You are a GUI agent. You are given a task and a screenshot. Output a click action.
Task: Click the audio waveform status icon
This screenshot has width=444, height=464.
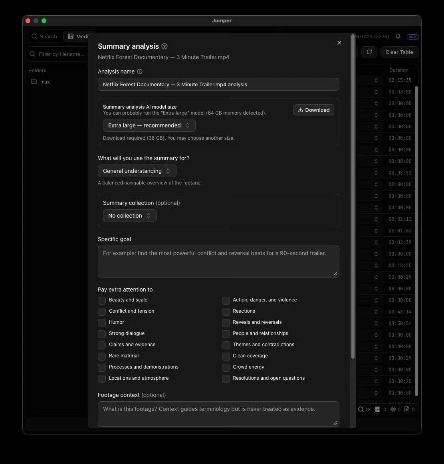click(393, 410)
